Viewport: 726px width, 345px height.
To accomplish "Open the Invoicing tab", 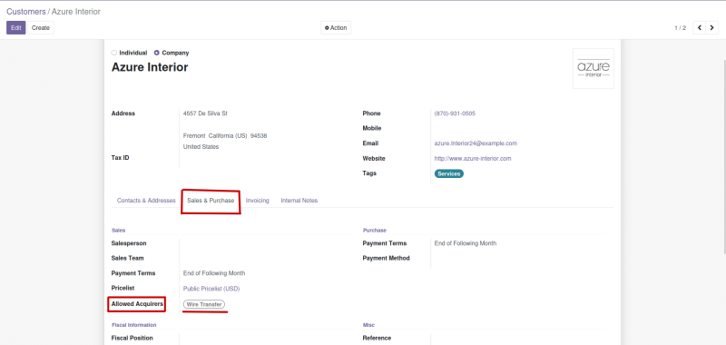I will click(x=258, y=201).
